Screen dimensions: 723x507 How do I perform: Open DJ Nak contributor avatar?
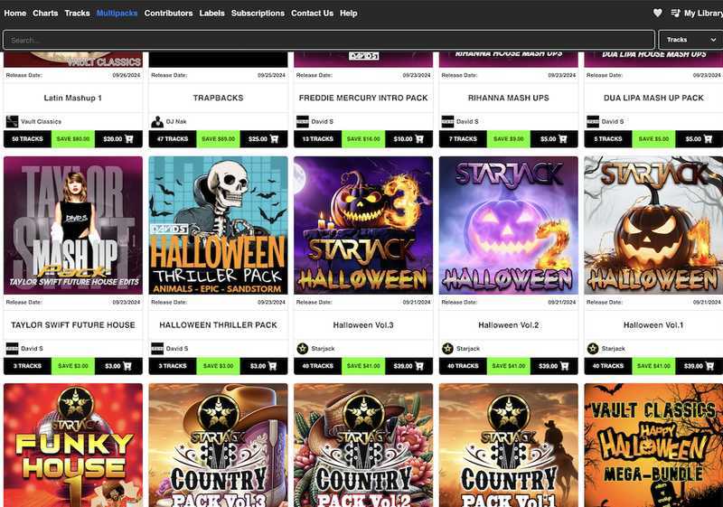tap(157, 122)
